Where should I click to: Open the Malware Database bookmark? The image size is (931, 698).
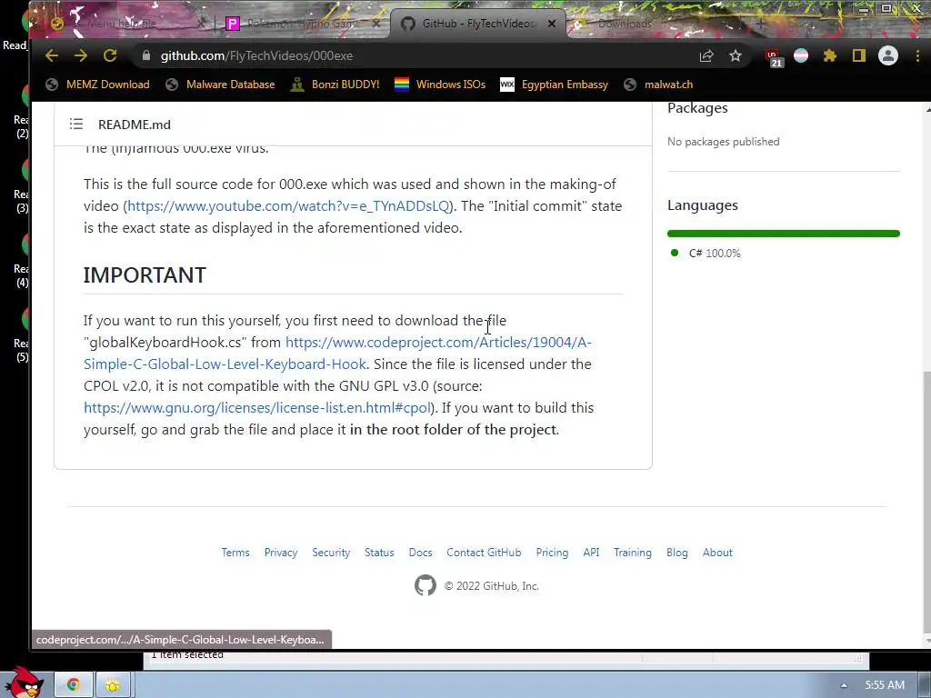click(x=220, y=85)
